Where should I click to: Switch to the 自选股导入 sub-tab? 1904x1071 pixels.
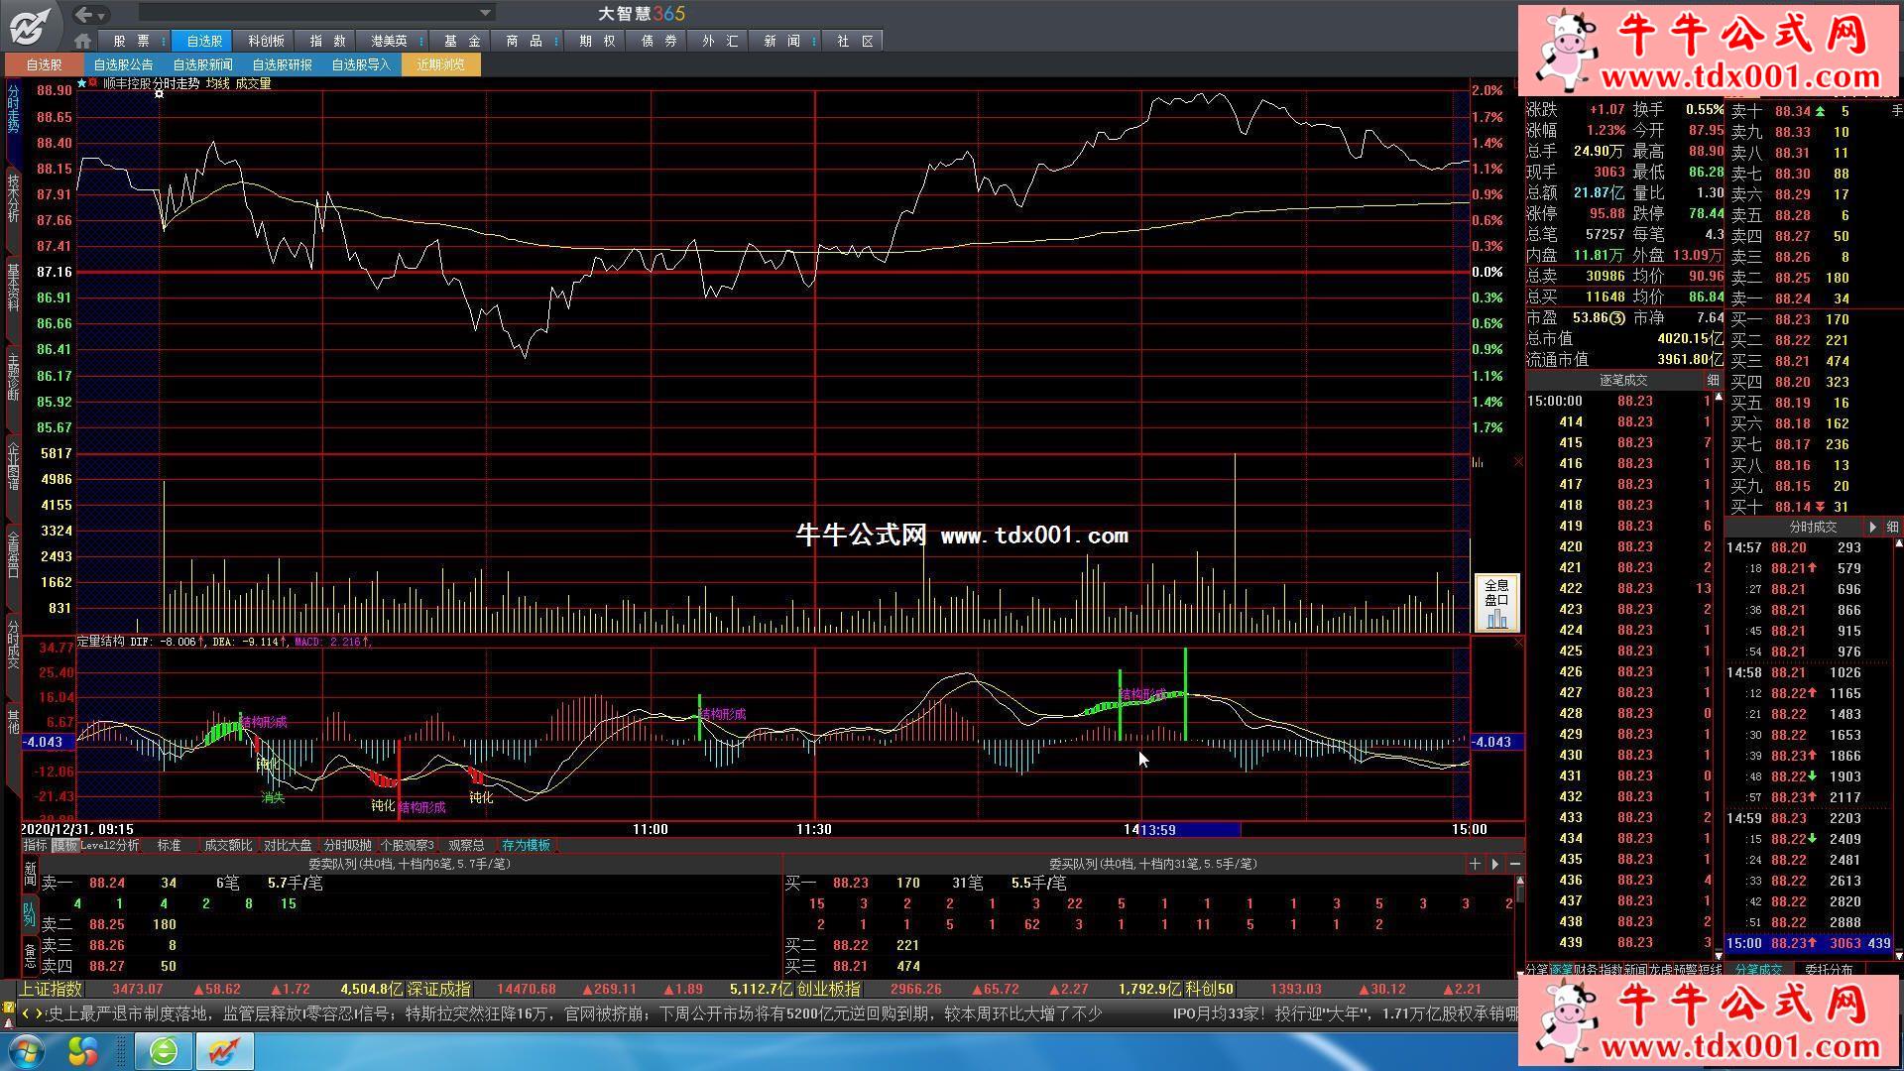pyautogui.click(x=361, y=64)
